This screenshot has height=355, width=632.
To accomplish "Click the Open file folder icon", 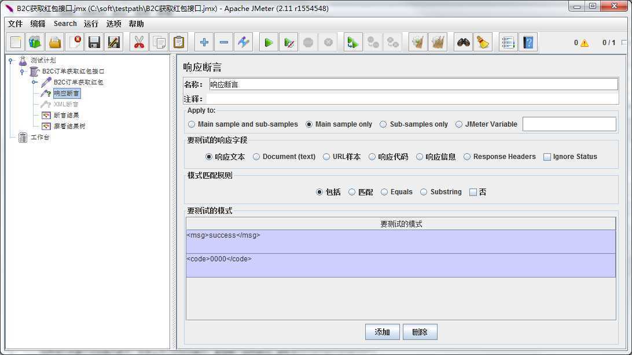I will coord(55,42).
